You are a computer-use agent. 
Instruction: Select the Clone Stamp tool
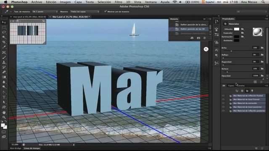(4, 62)
